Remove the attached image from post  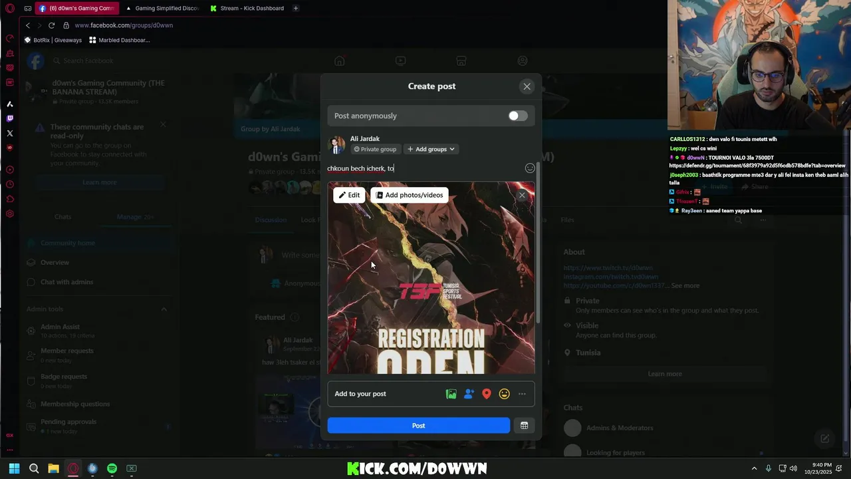[x=522, y=195]
